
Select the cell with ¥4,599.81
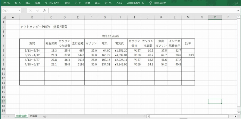119,55
